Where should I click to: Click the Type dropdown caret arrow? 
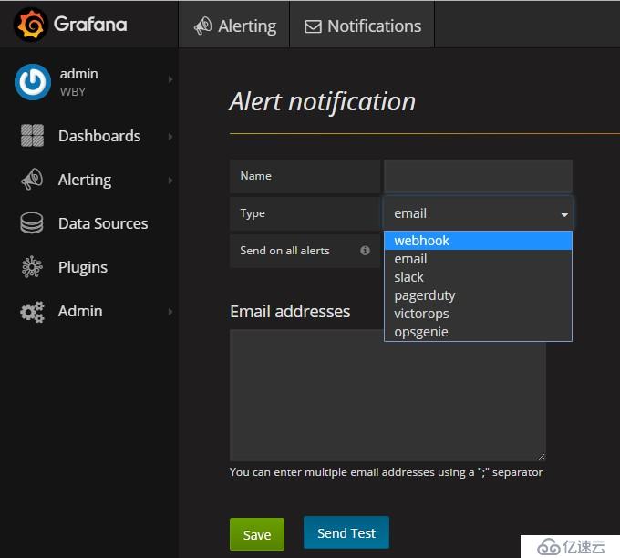(564, 215)
